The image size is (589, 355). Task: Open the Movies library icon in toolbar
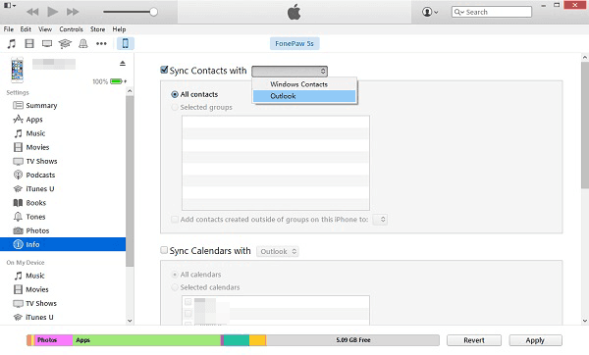coord(29,43)
